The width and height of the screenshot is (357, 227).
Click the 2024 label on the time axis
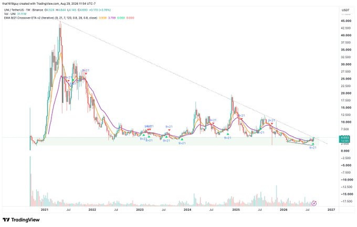point(187,210)
